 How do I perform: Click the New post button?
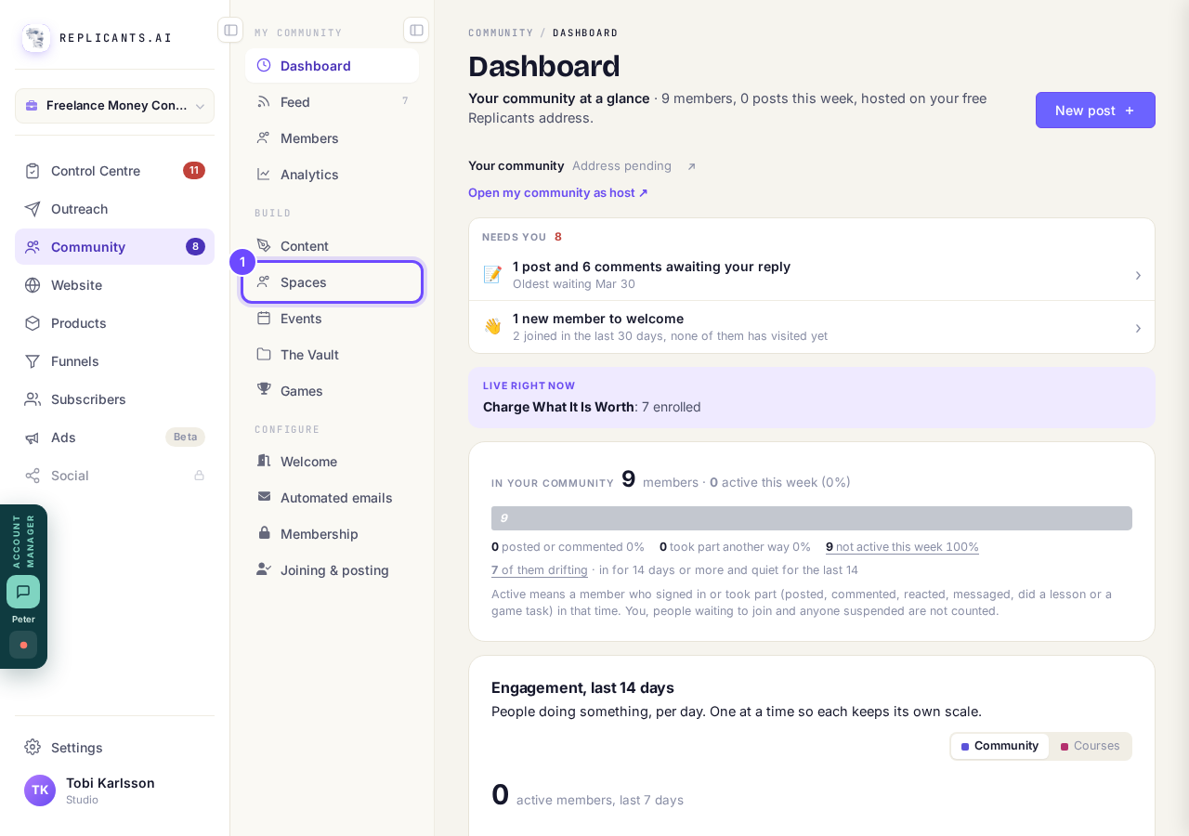pos(1095,111)
